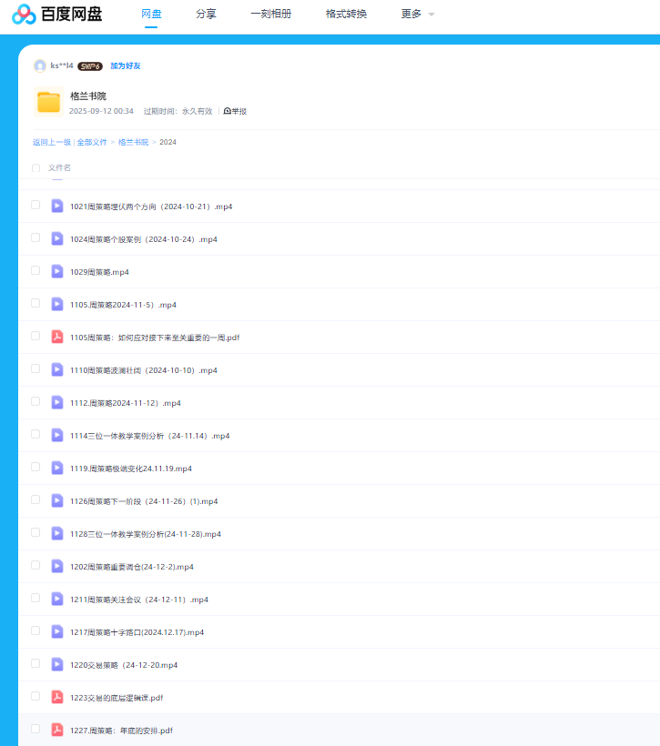This screenshot has width=660, height=746.
Task: Click the 加为好友 link
Action: (x=126, y=66)
